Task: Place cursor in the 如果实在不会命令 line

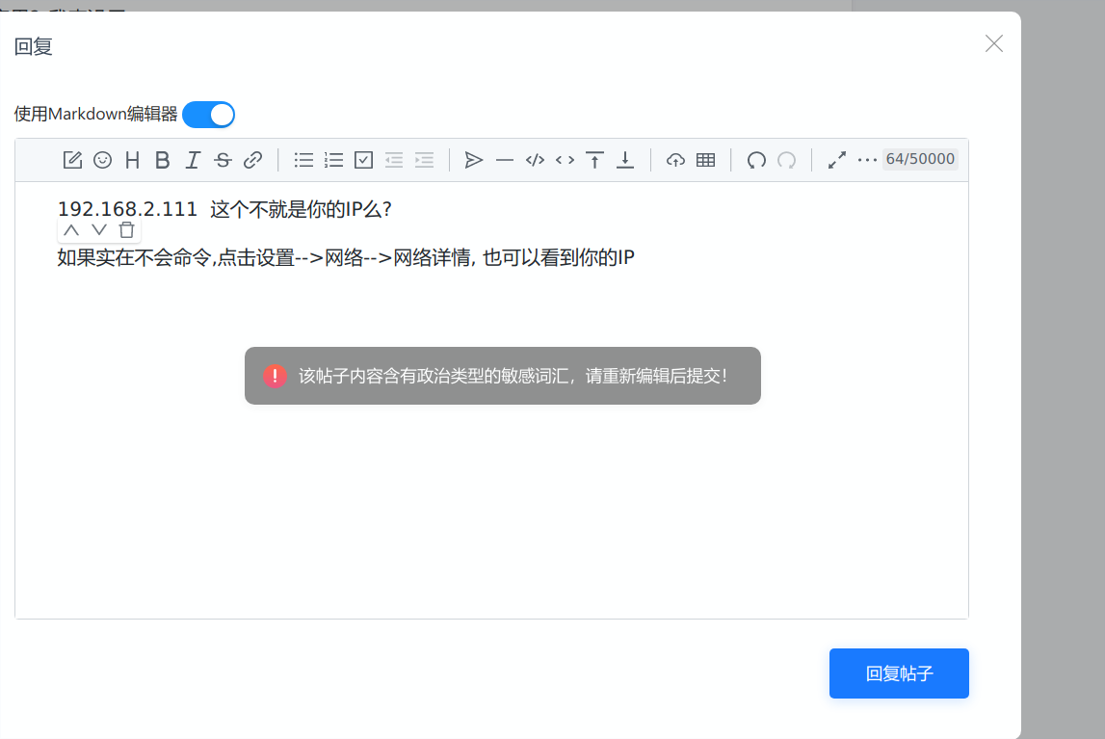Action: [346, 258]
